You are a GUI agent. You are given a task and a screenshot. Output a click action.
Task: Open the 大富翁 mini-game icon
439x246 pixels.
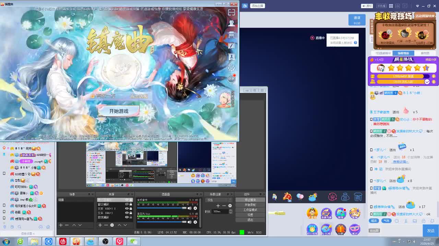[312, 213]
